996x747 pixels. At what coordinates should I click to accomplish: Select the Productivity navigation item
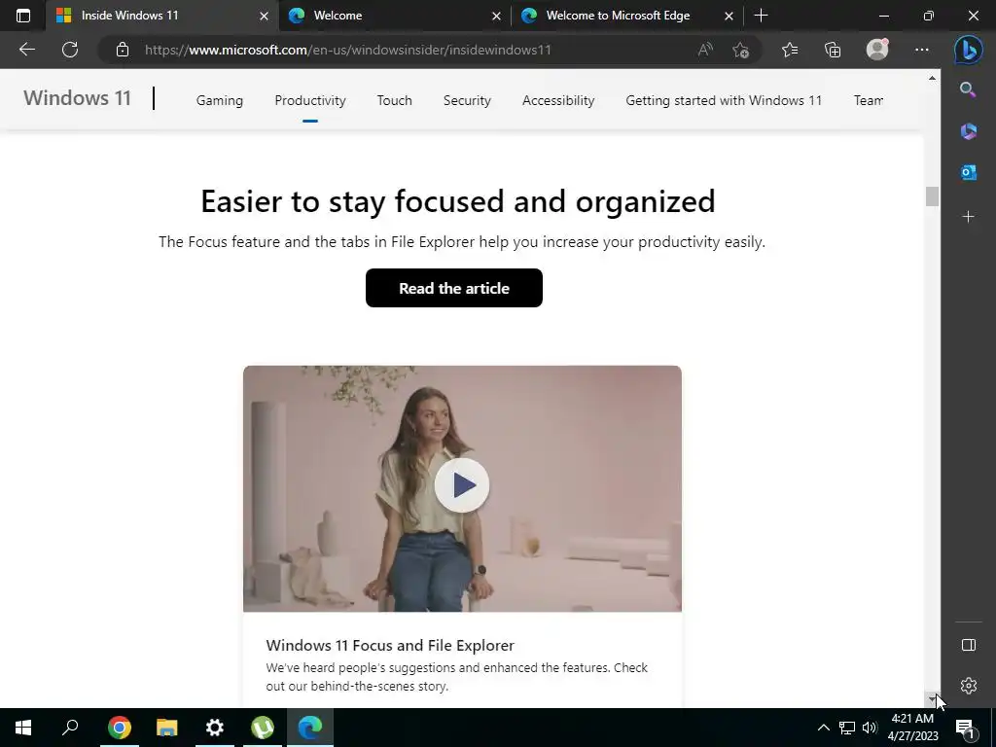click(x=310, y=100)
